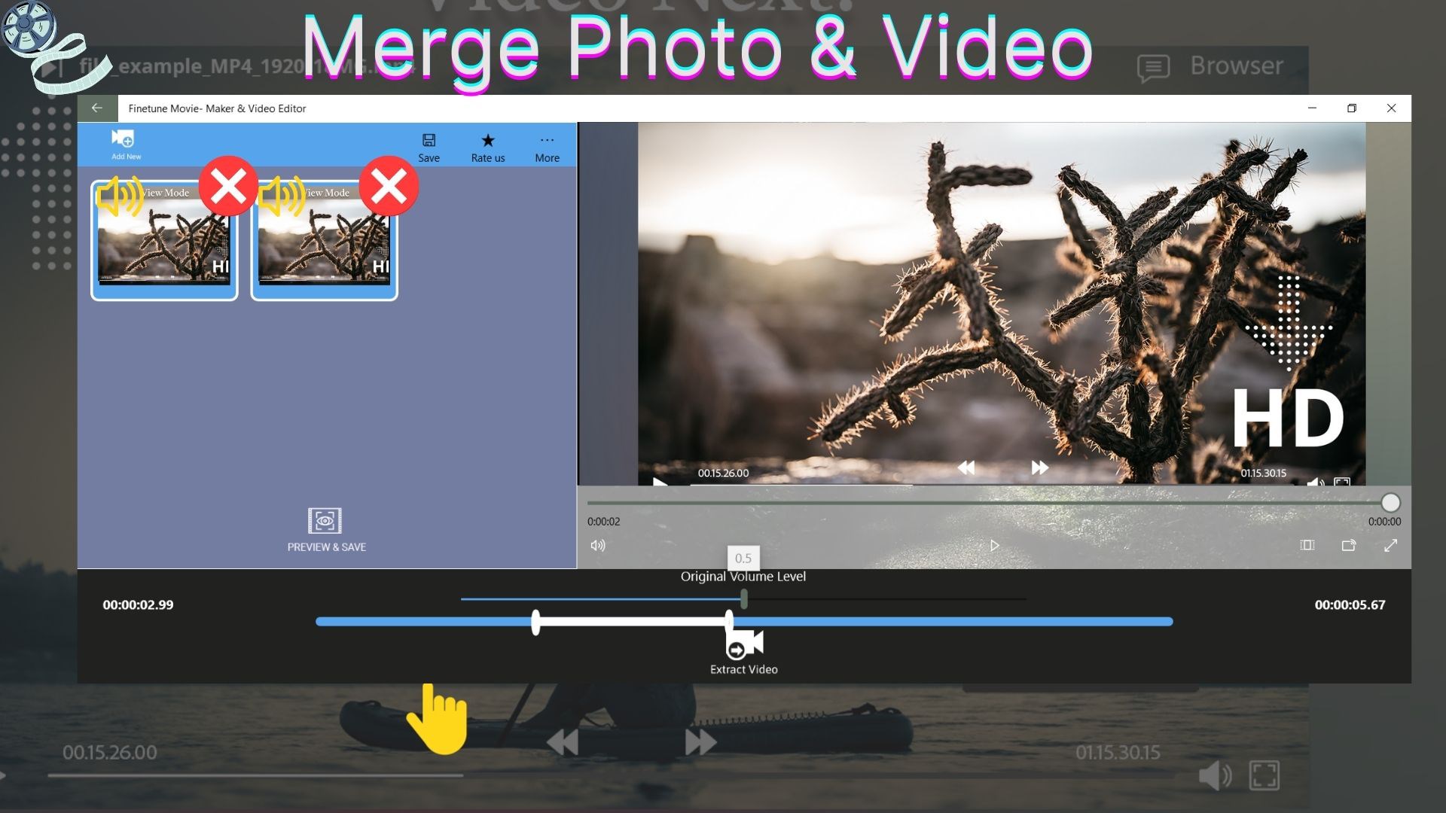Click the Original Volume Level slider handle
The image size is (1446, 813).
pos(744,599)
